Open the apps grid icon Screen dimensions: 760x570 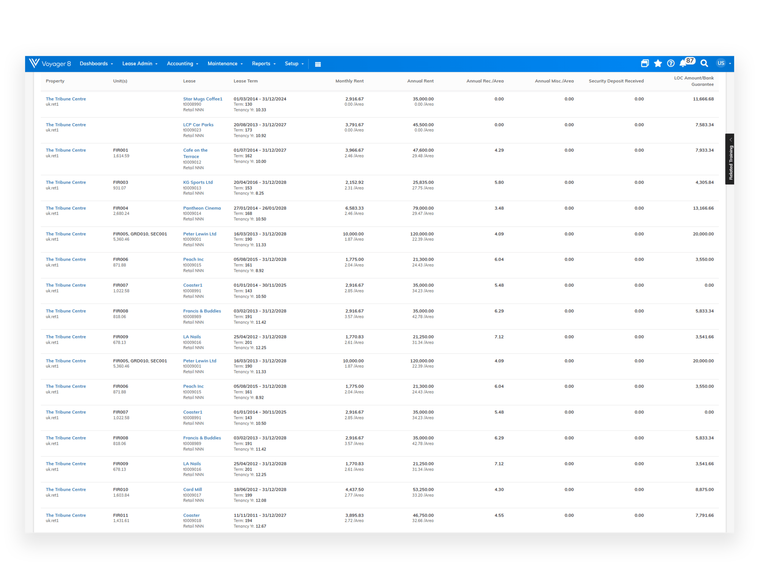(x=318, y=64)
